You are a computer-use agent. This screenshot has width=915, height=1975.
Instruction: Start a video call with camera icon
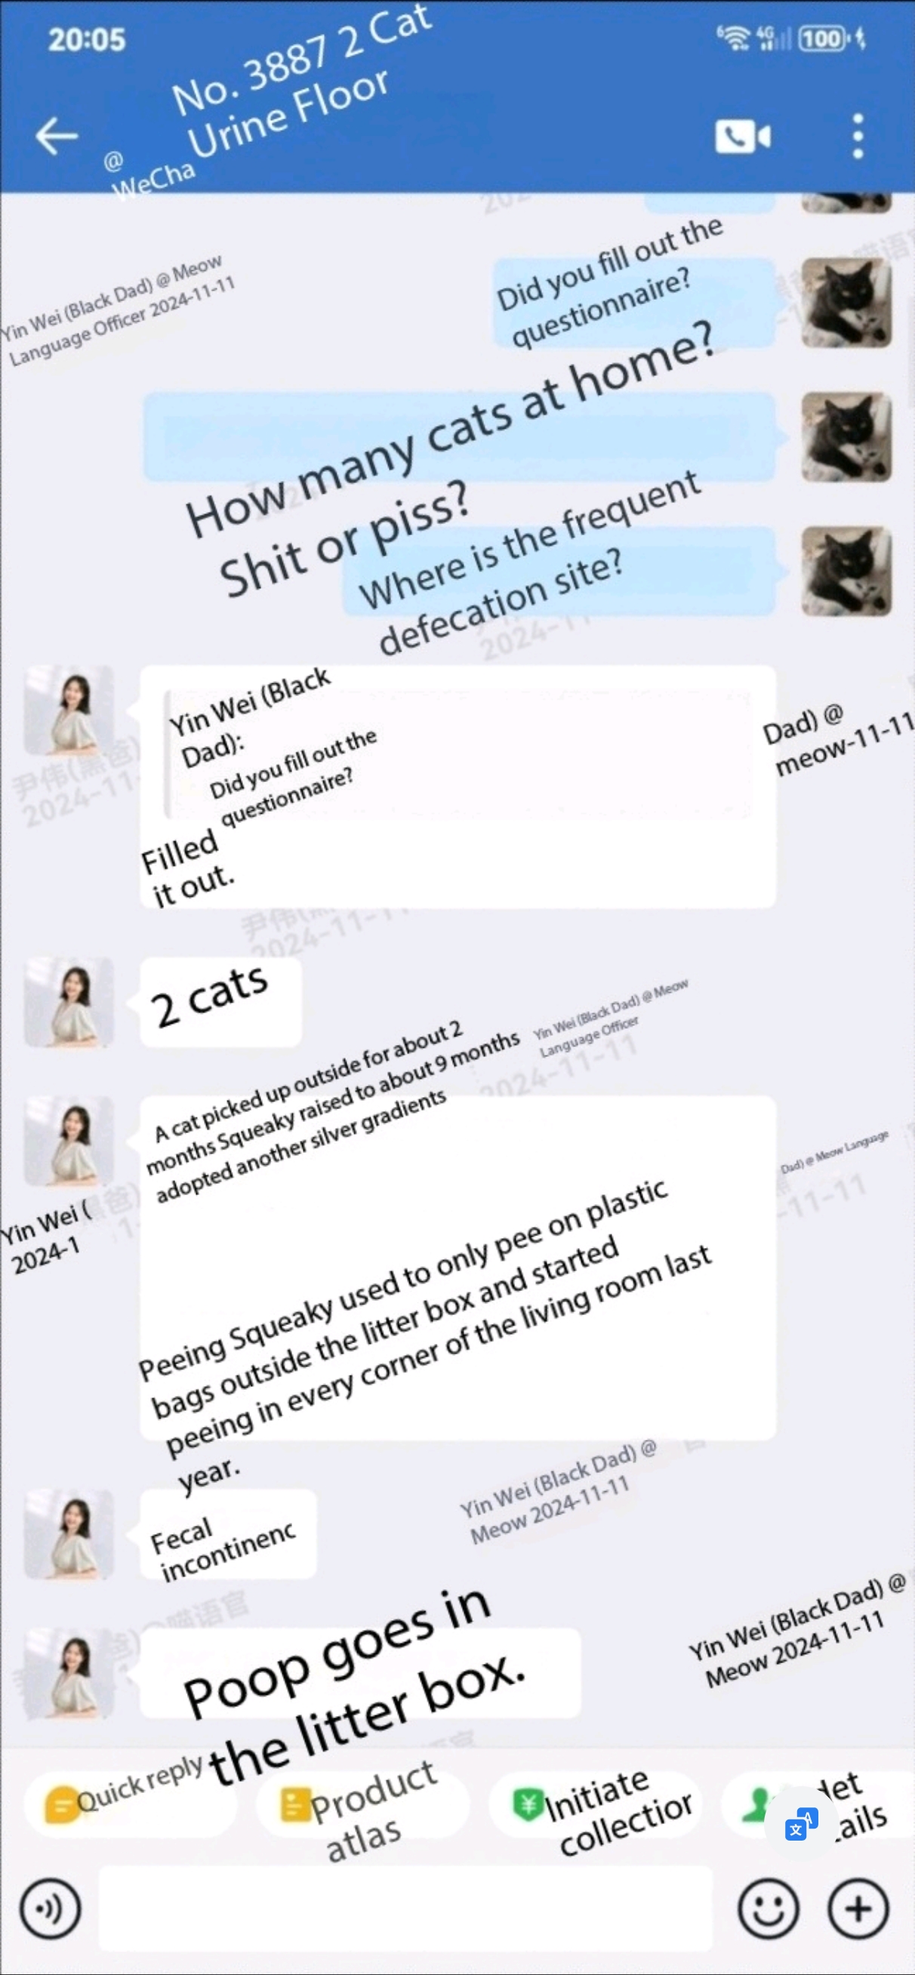click(x=742, y=137)
